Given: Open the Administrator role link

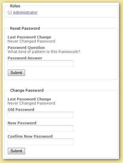Looking at the screenshot, I should pos(25,12).
